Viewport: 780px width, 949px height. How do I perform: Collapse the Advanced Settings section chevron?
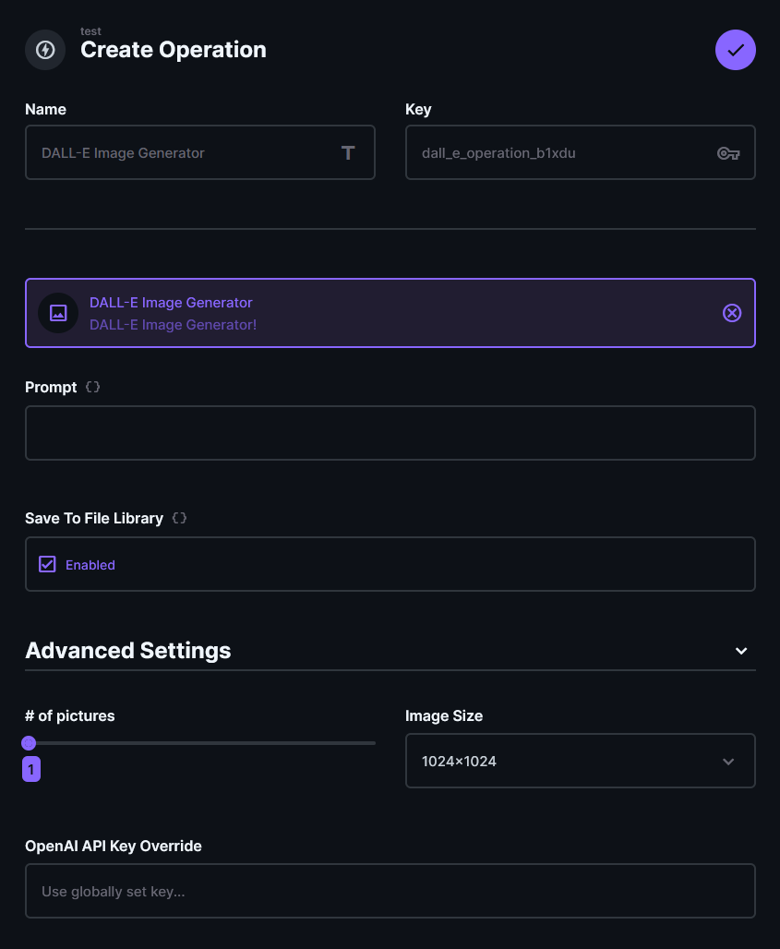coord(741,651)
